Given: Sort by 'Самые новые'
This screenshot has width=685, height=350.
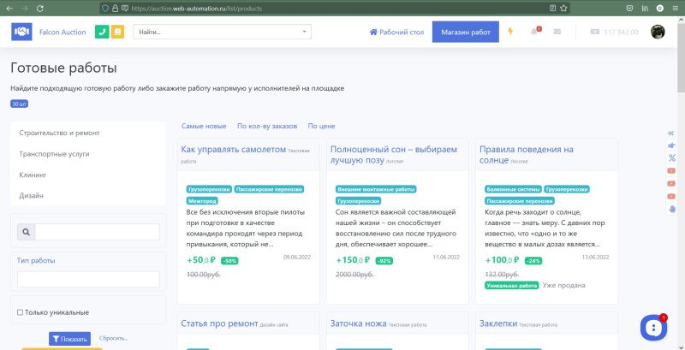Looking at the screenshot, I should [204, 126].
